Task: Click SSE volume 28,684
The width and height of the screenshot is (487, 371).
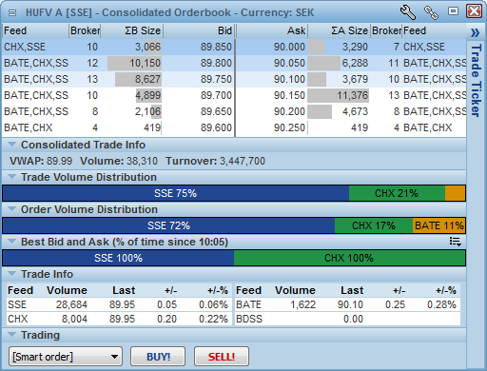Action: [71, 304]
